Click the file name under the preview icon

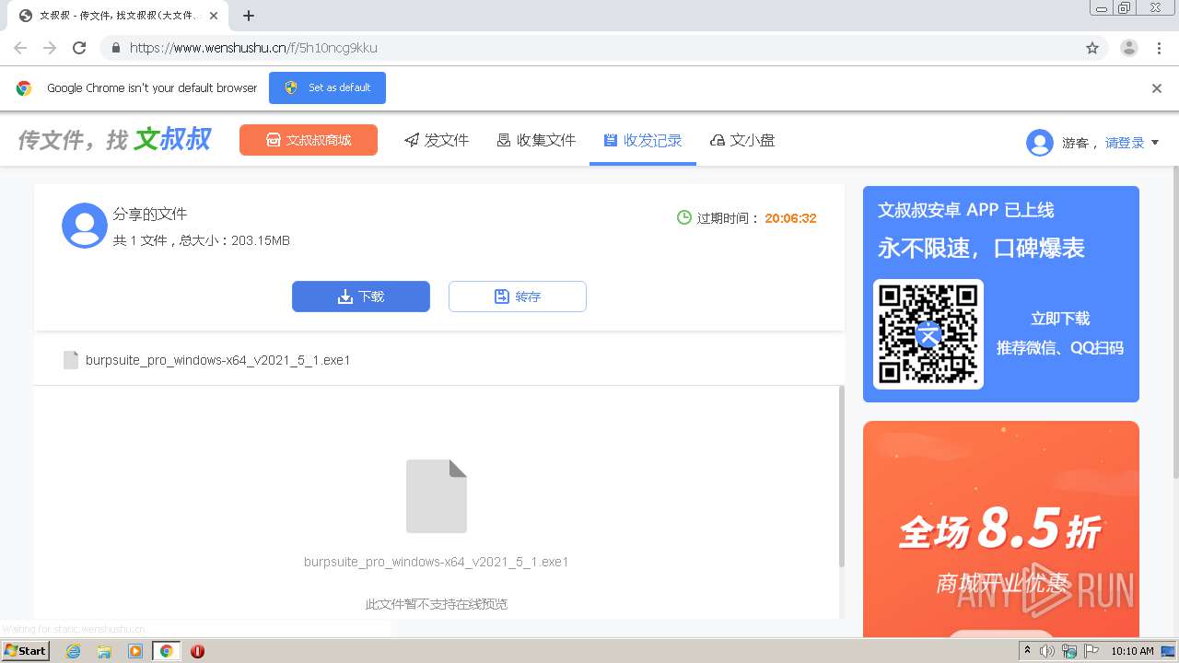437,562
